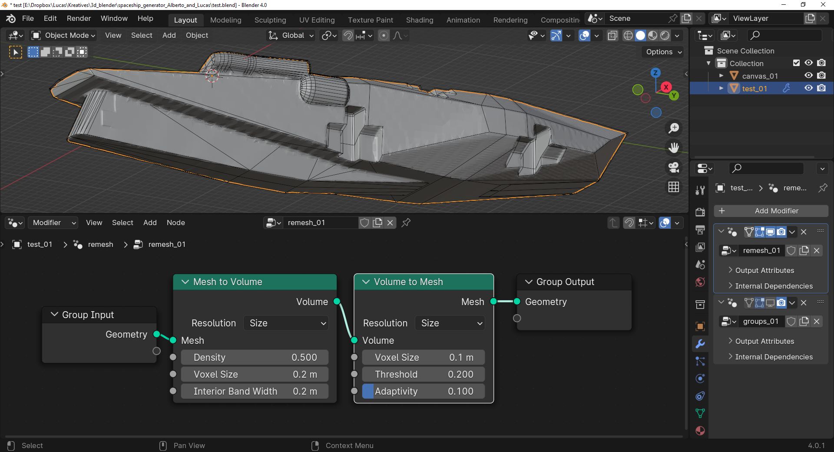Screen dimensions: 834x452
Task: Click the Add Modifier button
Action: coord(771,211)
